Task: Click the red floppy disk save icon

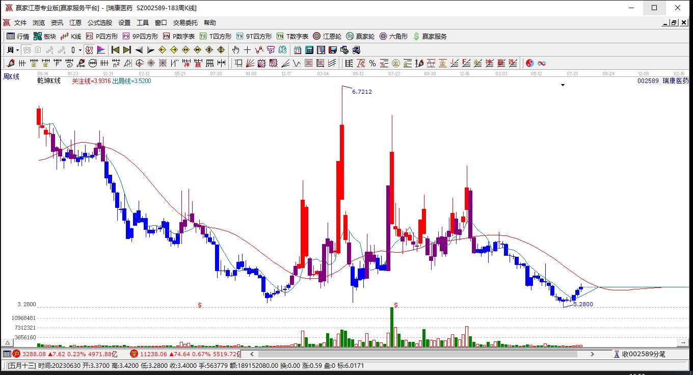Action: coord(333,50)
